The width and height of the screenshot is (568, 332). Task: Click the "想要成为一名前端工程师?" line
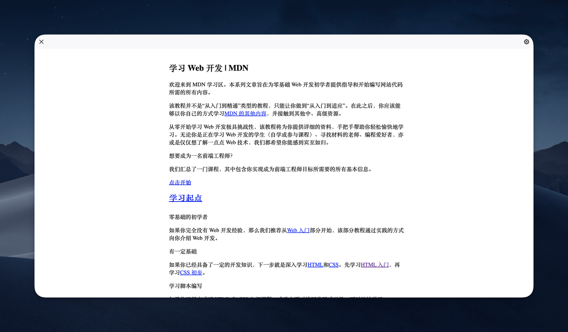[201, 155]
